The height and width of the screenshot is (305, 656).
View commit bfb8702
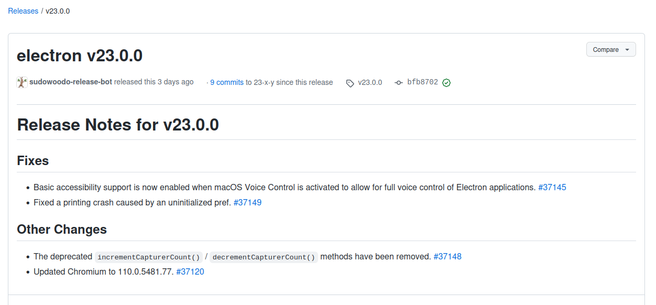click(x=422, y=82)
